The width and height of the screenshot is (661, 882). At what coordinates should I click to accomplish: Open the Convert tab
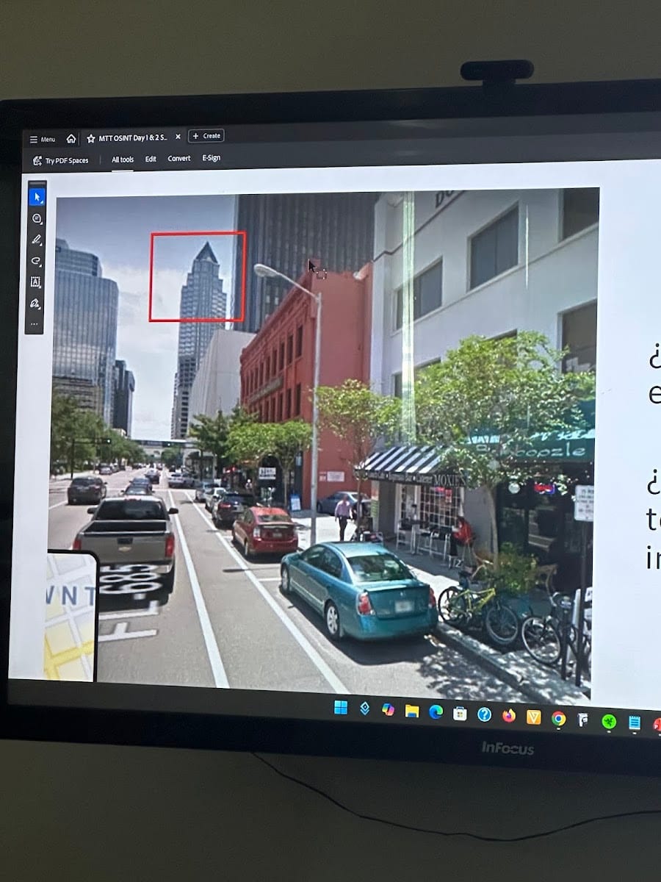point(179,158)
